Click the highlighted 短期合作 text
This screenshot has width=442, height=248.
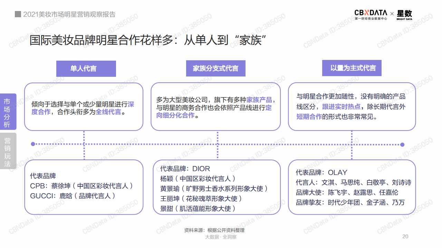[309, 117]
